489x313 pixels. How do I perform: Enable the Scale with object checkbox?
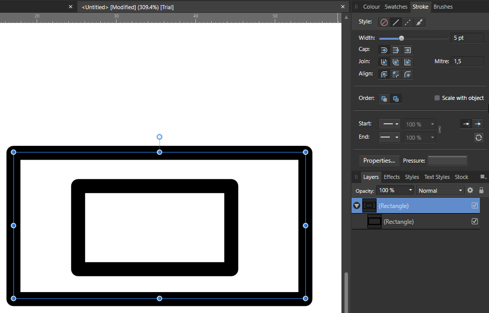[x=437, y=98]
